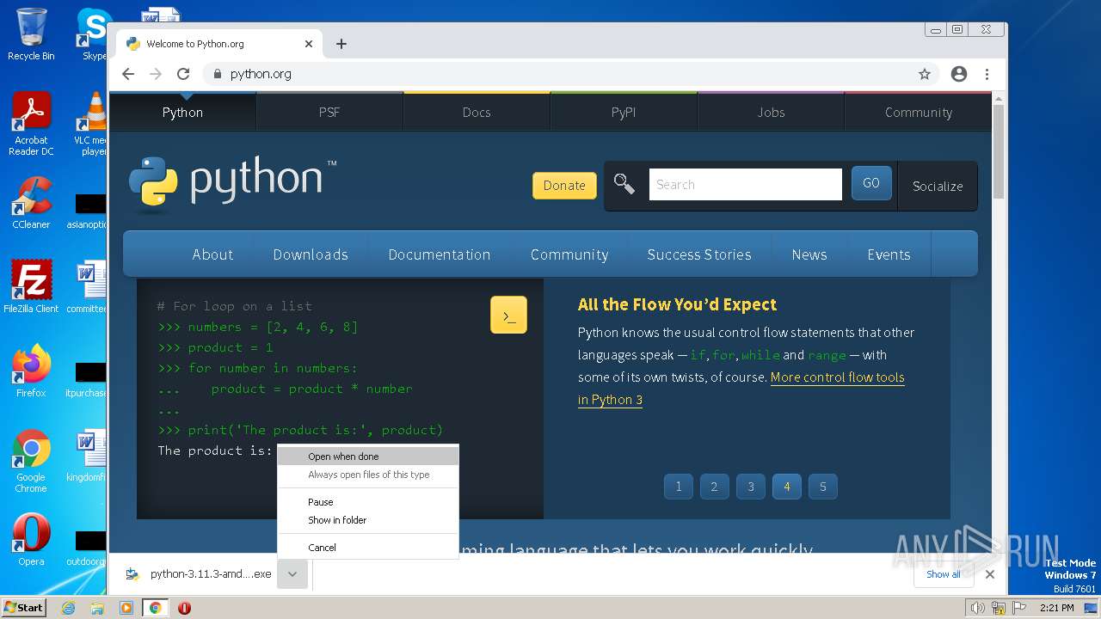Select carousel slide 4
This screenshot has width=1101, height=619.
tap(786, 487)
